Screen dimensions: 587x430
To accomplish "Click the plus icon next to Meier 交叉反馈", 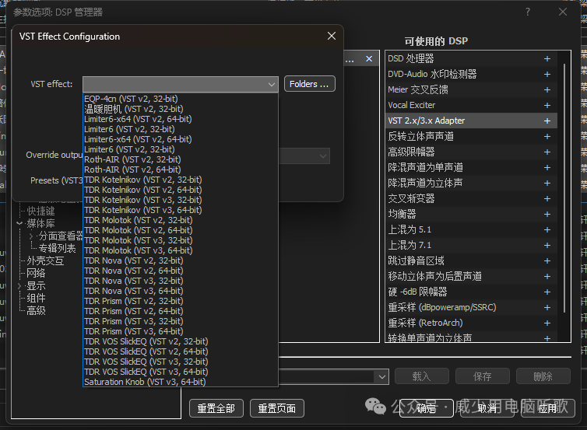I will [x=547, y=90].
